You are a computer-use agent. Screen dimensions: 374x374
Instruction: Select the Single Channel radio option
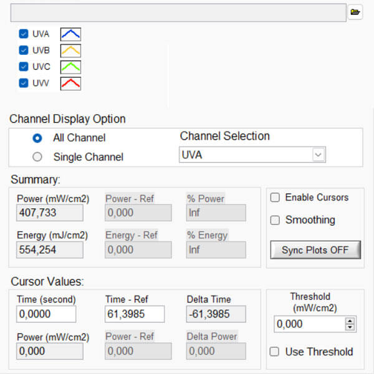[x=37, y=157]
